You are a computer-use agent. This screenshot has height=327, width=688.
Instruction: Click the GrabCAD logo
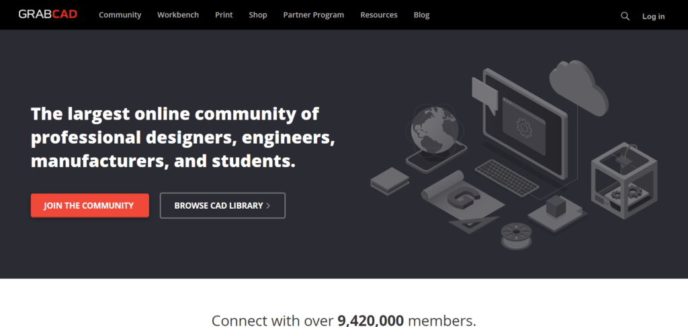coord(48,15)
